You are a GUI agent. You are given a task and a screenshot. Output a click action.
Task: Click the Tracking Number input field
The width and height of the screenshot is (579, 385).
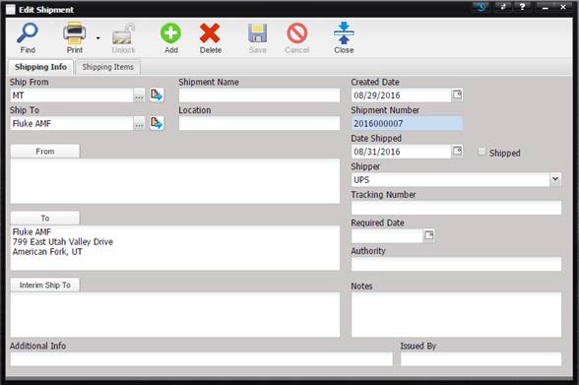click(456, 208)
